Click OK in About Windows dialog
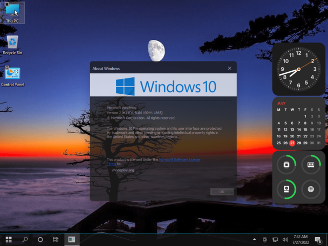This screenshot has width=328, height=246. pyautogui.click(x=222, y=192)
